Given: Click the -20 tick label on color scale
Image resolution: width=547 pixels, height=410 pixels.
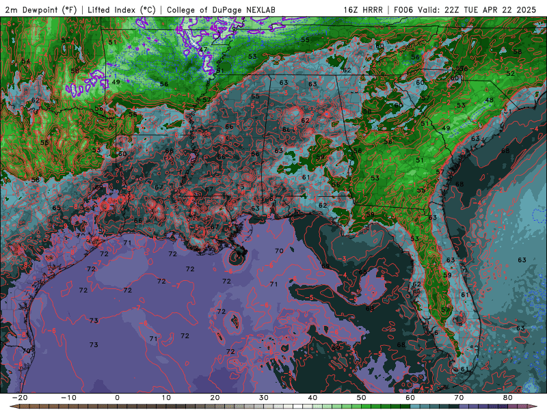Looking at the screenshot, I should 20,398.
